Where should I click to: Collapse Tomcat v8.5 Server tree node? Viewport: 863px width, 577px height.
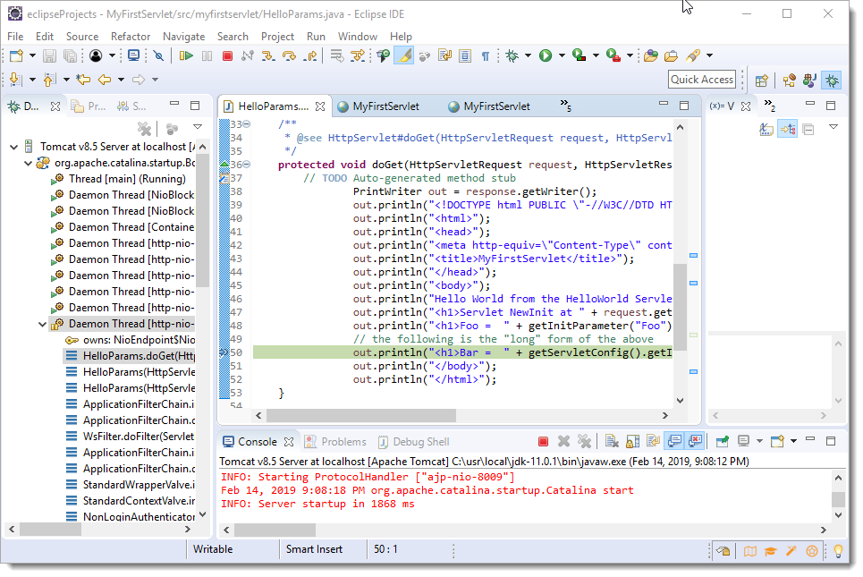click(x=14, y=147)
